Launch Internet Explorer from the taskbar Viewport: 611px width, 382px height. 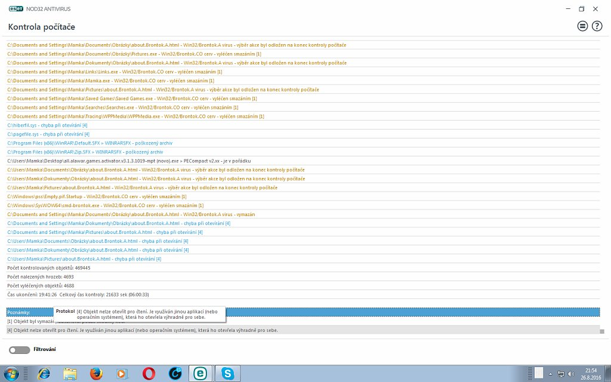coord(44,374)
